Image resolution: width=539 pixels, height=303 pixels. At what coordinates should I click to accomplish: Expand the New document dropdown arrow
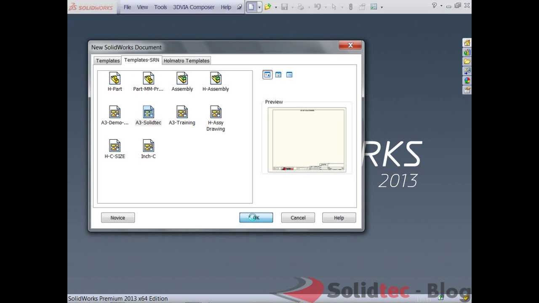point(259,7)
